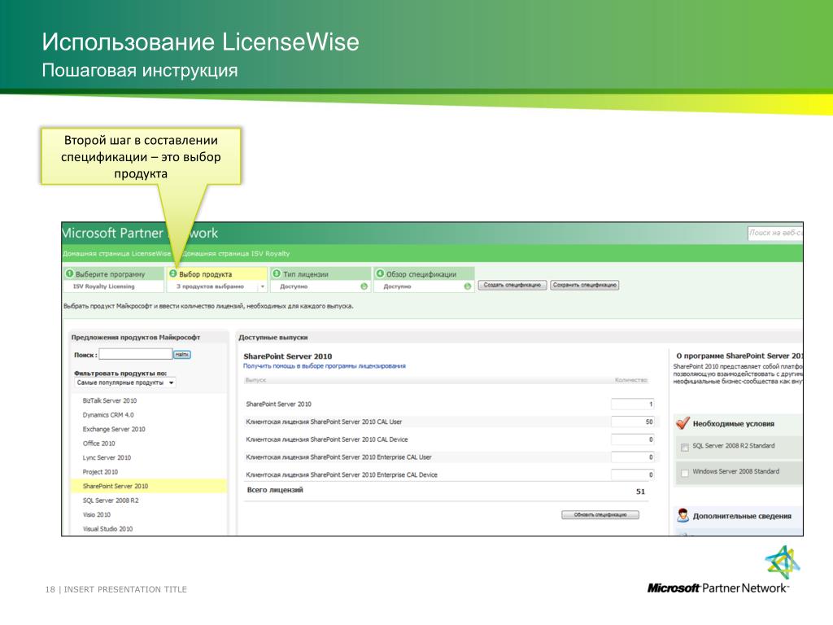Click the Найти search button
The height and width of the screenshot is (625, 833).
click(182, 355)
